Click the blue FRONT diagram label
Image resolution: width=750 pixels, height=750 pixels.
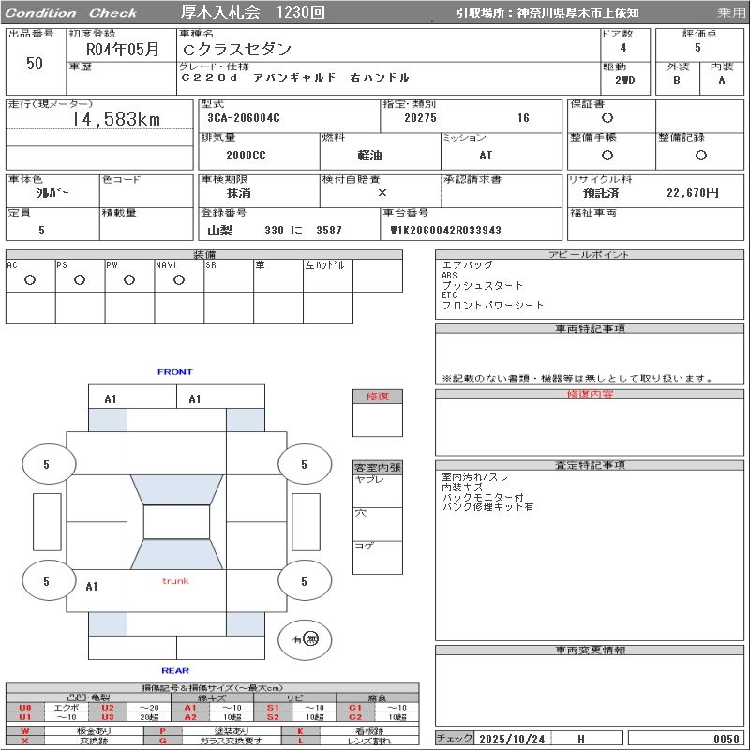tap(175, 371)
